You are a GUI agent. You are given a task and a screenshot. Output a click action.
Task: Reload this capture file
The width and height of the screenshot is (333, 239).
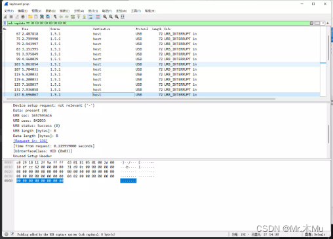click(48, 17)
